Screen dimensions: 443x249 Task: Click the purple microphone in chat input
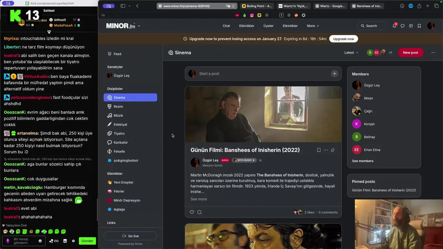pos(8,241)
